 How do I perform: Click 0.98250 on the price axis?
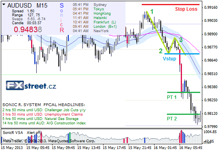[x=211, y=100]
